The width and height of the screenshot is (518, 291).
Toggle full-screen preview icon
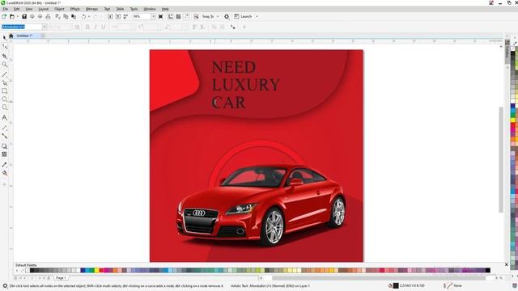pyautogui.click(x=160, y=16)
